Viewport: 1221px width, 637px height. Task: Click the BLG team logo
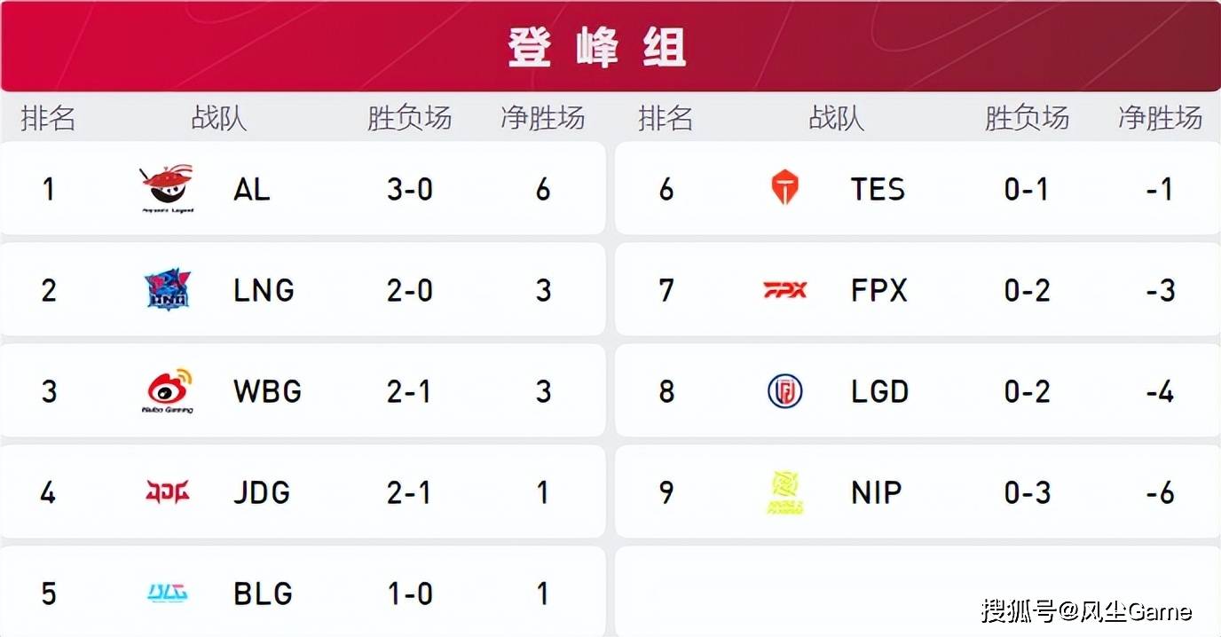point(167,594)
